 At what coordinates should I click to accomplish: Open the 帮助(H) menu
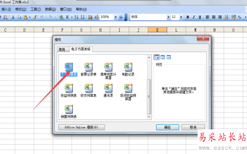pos(81,9)
